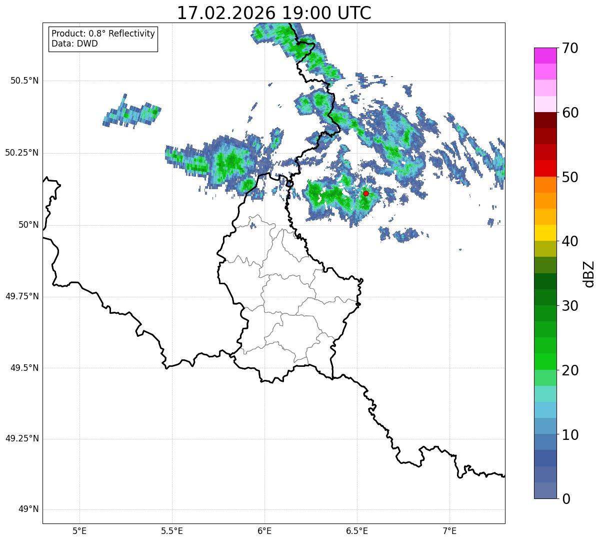The height and width of the screenshot is (541, 601).
Task: Click the colorbar tick label 70
Action: click(569, 48)
